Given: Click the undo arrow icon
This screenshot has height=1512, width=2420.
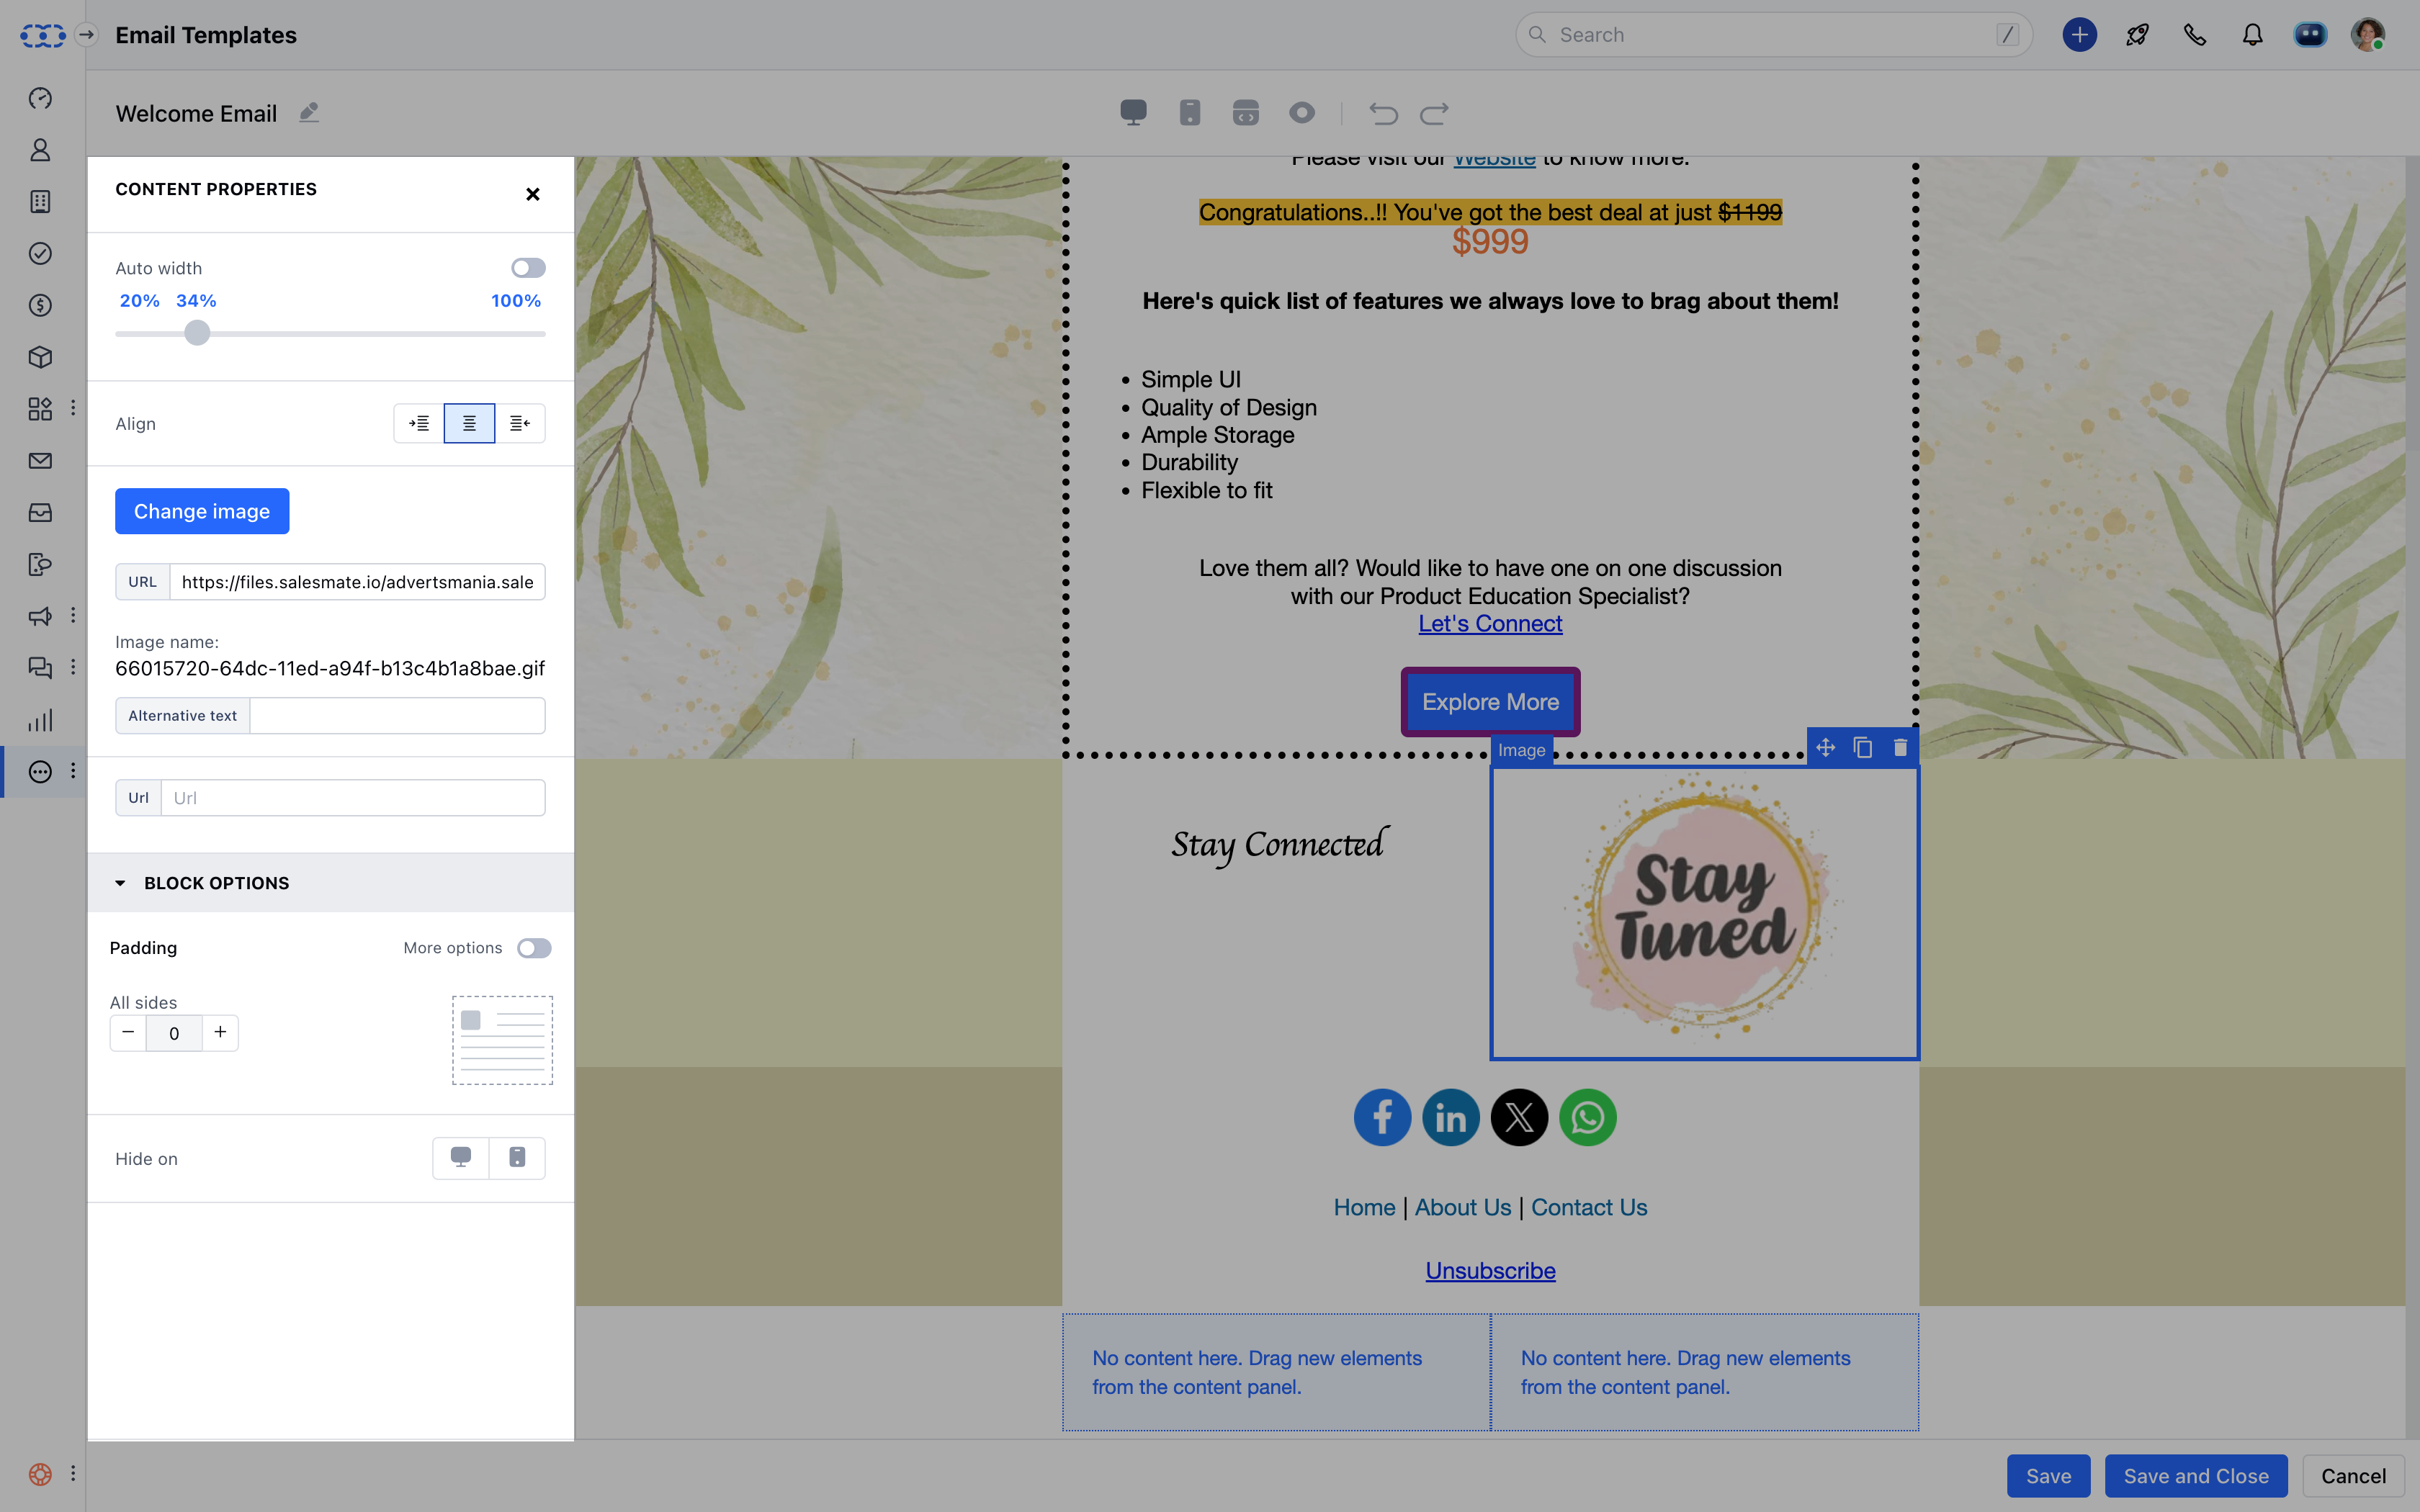Looking at the screenshot, I should 1383,114.
